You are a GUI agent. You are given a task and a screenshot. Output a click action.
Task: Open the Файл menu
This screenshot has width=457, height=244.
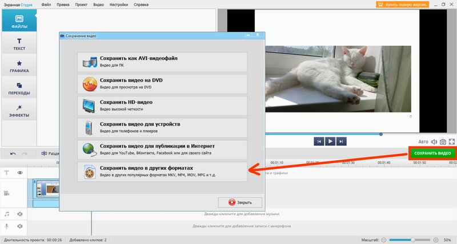click(46, 5)
